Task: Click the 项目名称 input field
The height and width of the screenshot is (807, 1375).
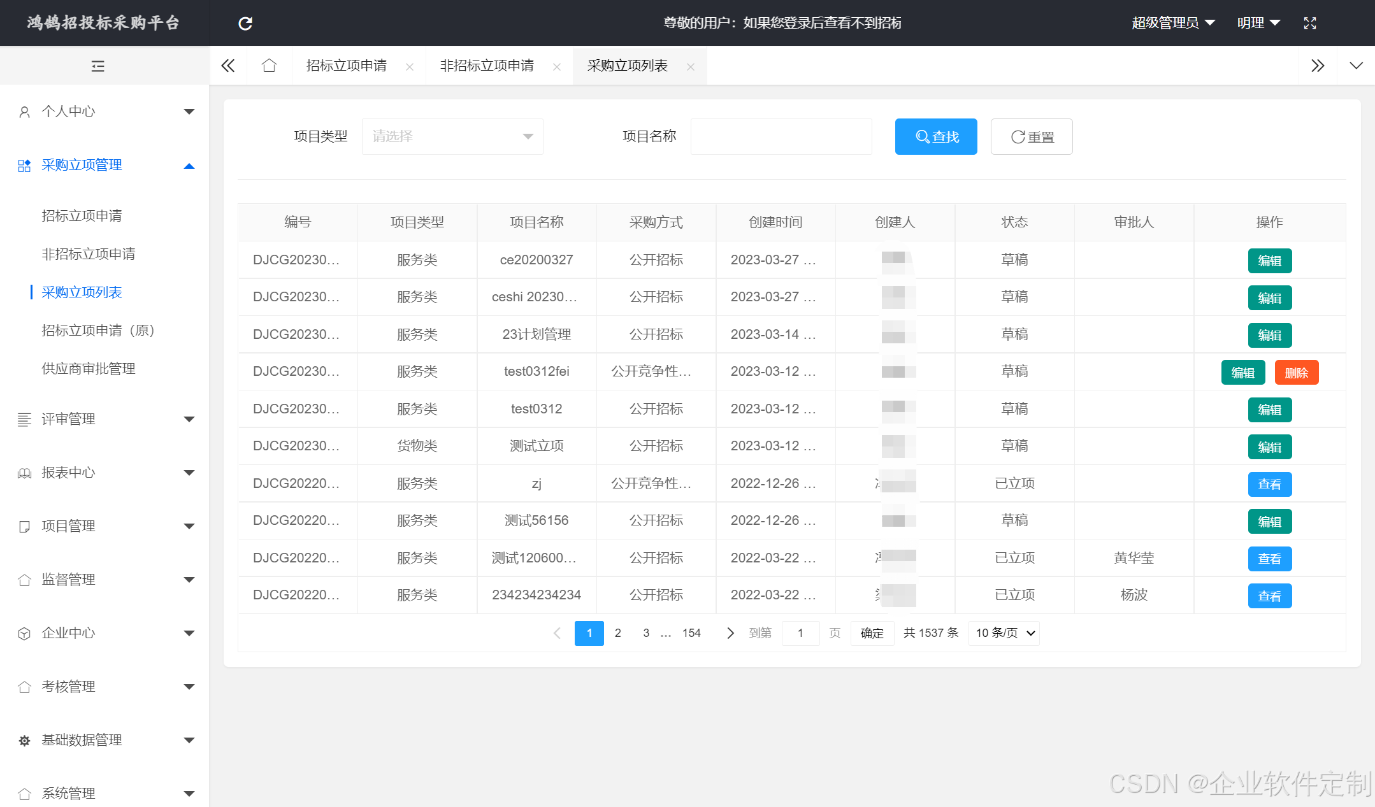Action: coord(781,136)
